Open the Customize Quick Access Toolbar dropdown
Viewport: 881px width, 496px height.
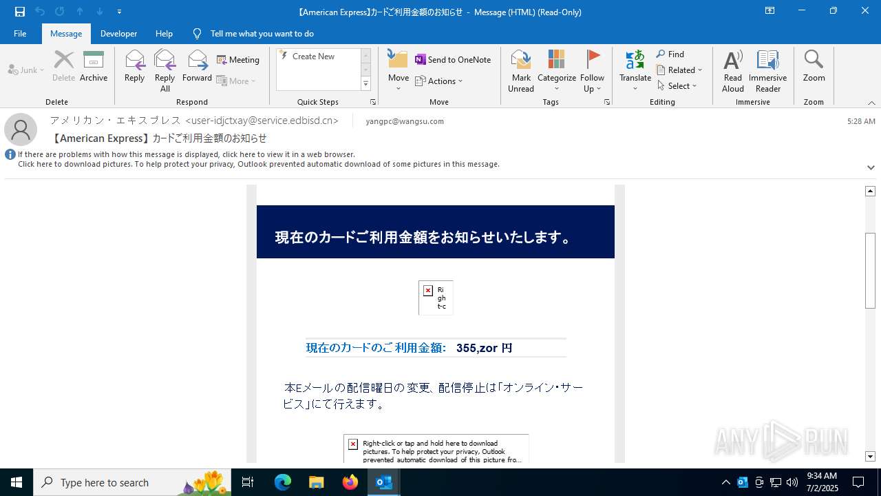coord(119,12)
